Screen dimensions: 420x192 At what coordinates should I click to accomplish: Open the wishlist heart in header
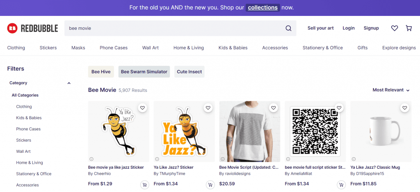(x=395, y=28)
